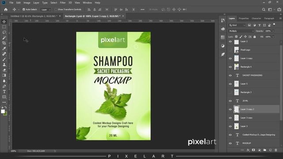The width and height of the screenshot is (283, 159).
Task: Expand the status bar info arrow
Action: point(55,151)
